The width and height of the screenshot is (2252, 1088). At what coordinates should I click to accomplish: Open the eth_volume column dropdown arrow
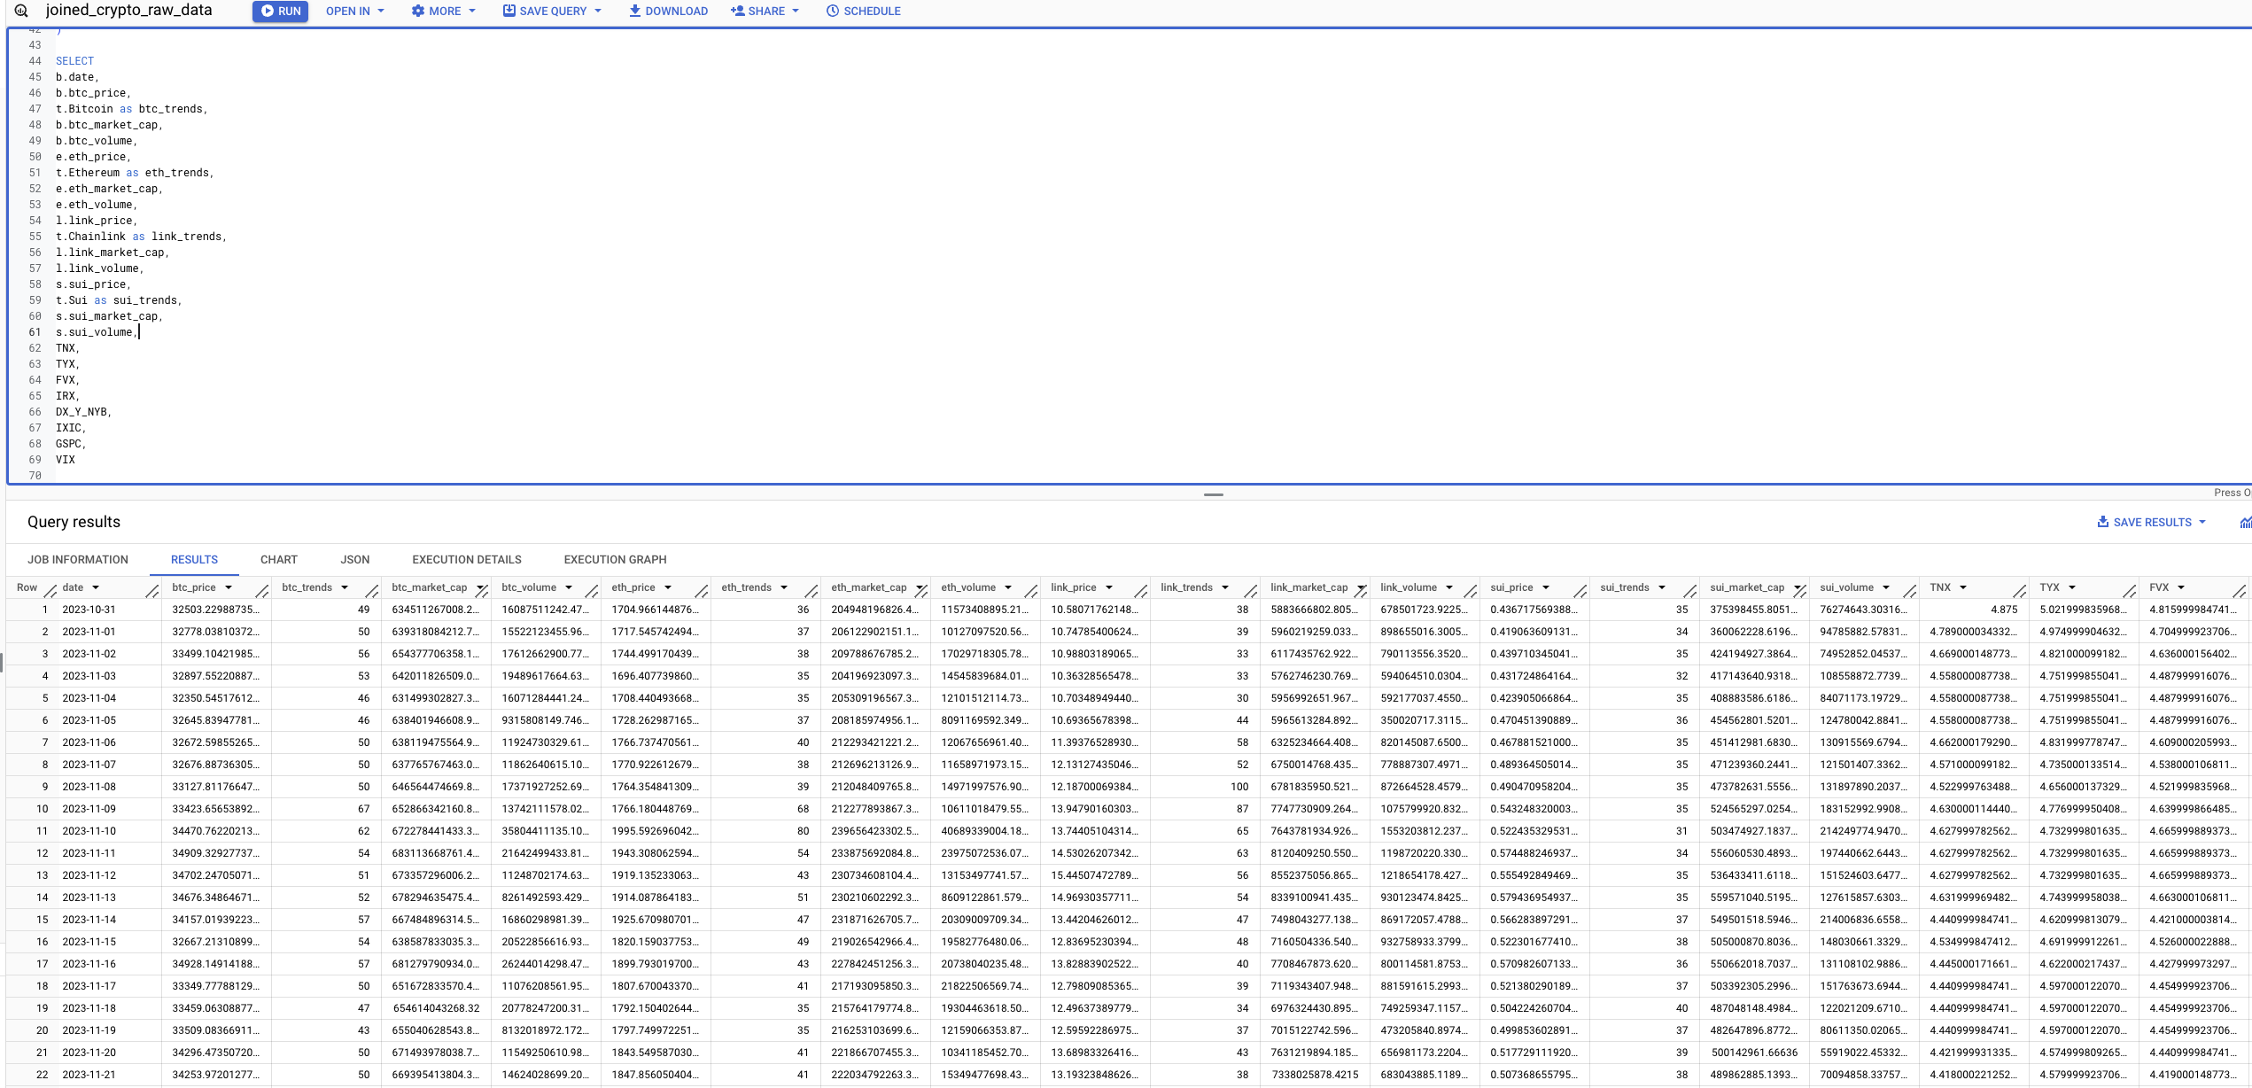pyautogui.click(x=1008, y=588)
